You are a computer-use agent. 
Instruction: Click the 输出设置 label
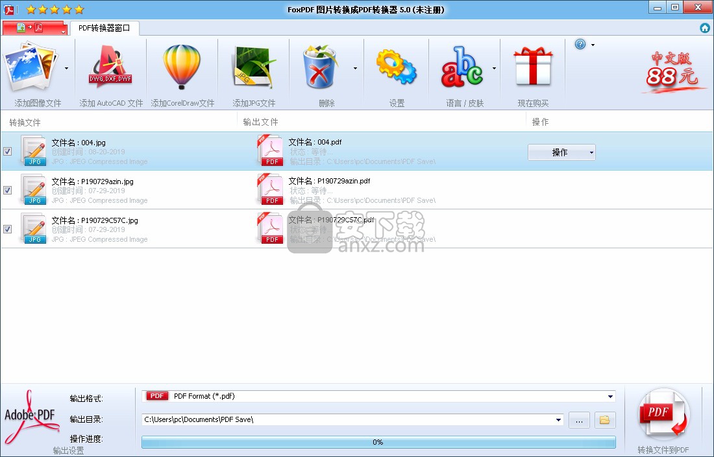[68, 451]
